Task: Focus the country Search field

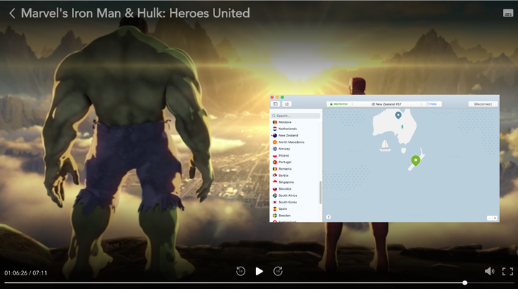Action: 296,116
